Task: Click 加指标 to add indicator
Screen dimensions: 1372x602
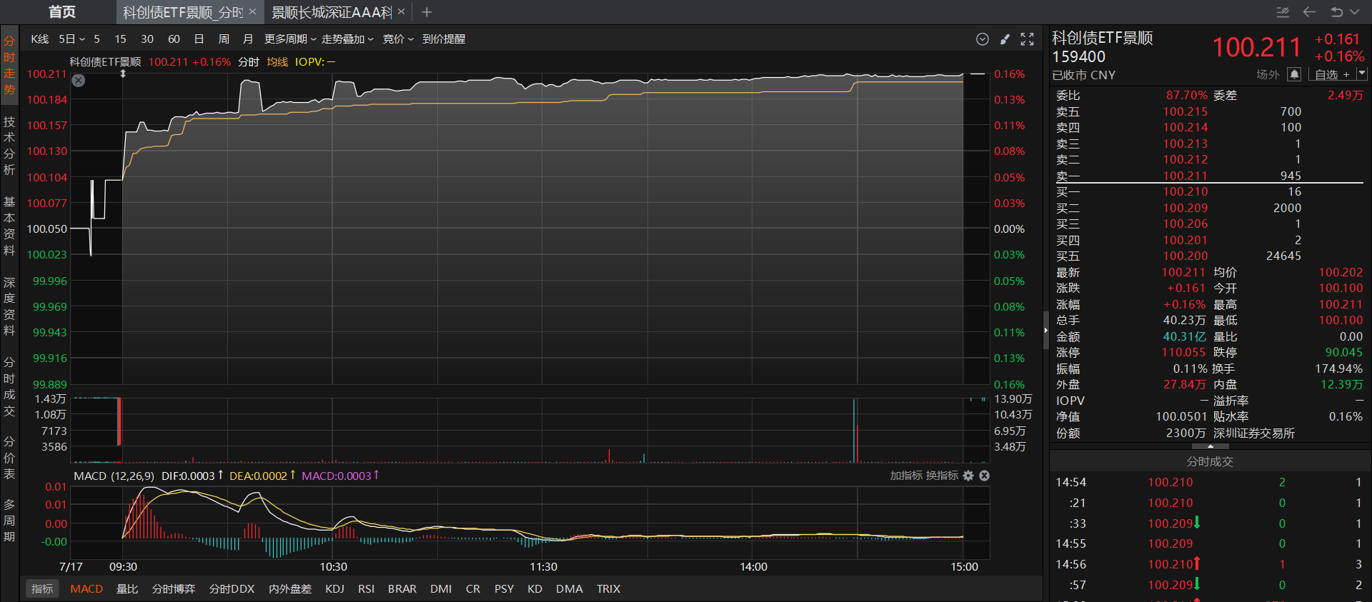Action: (906, 476)
